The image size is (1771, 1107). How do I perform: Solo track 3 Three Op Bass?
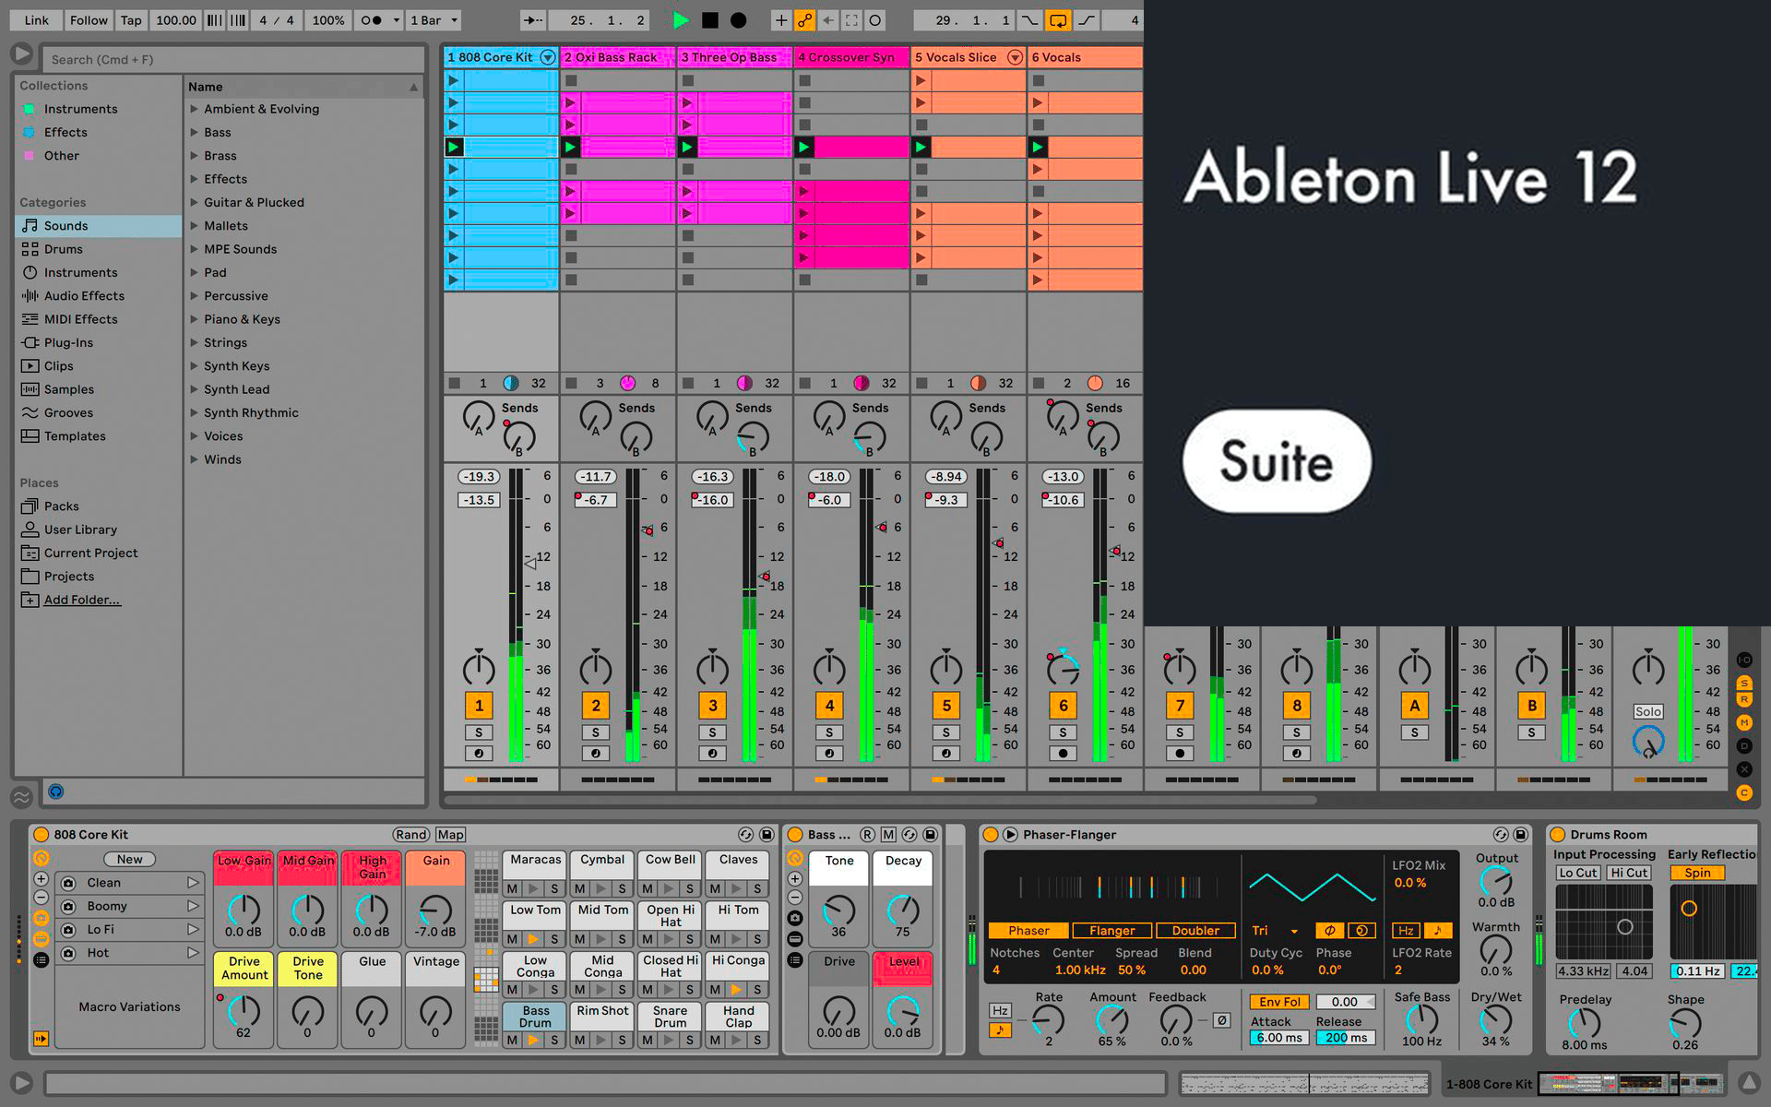712,732
